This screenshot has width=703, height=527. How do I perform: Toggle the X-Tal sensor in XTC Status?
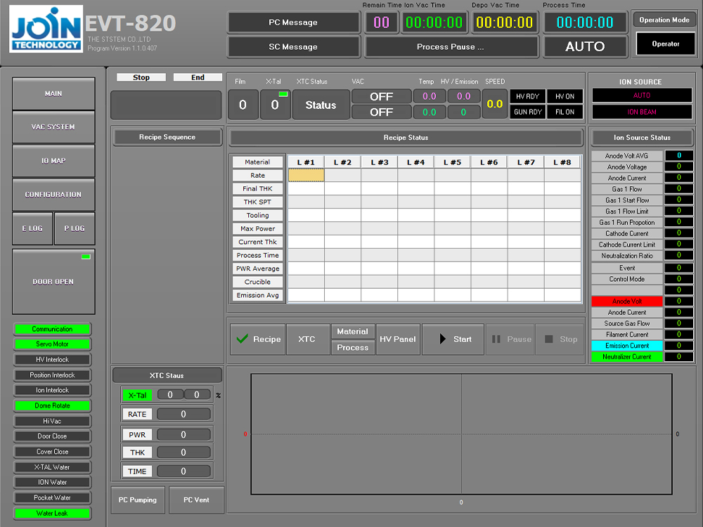(x=137, y=394)
